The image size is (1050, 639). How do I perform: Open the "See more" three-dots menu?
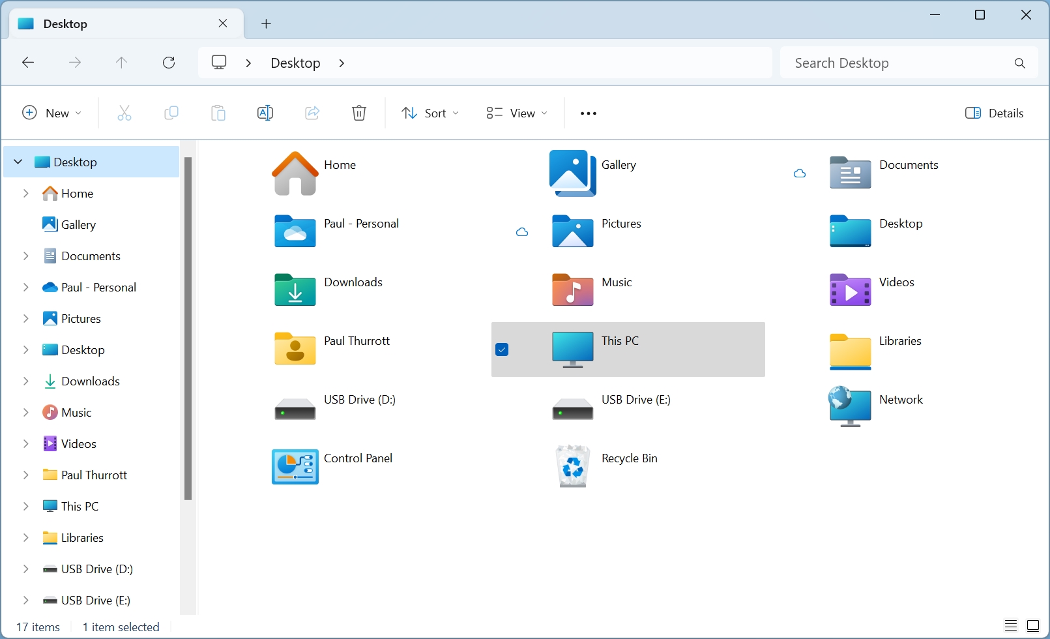point(588,113)
